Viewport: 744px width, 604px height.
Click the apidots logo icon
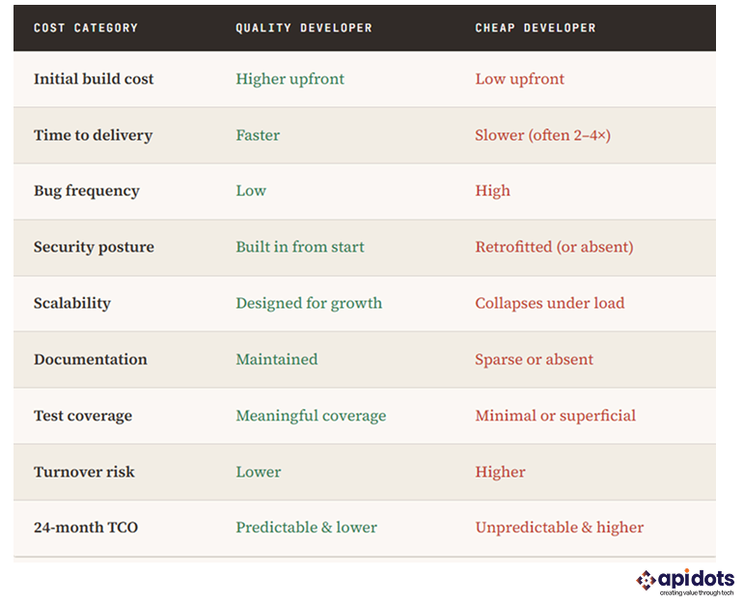point(645,580)
